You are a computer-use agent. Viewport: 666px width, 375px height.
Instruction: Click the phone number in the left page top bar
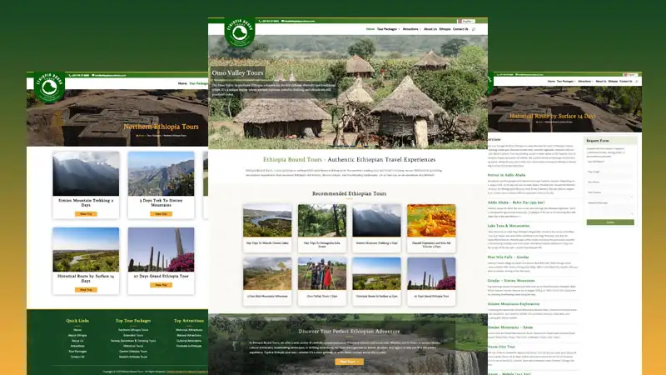[x=79, y=75]
